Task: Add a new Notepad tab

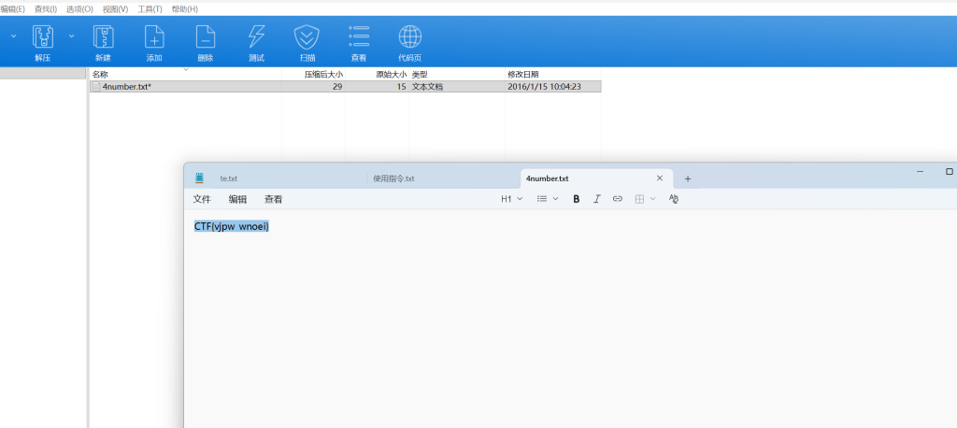Action: click(x=688, y=178)
